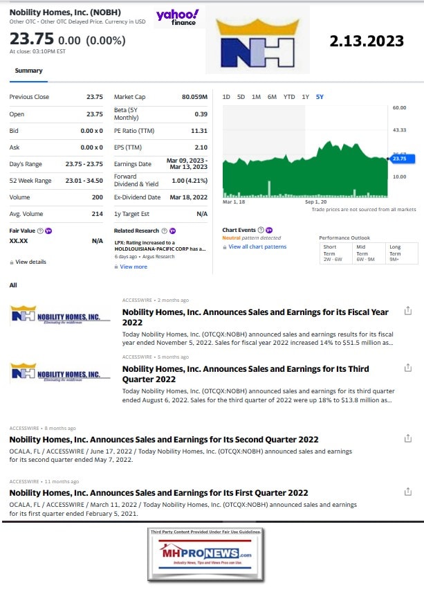Screen dimensions: 424x592
Task: Select the All news filter
Action: click(13, 285)
